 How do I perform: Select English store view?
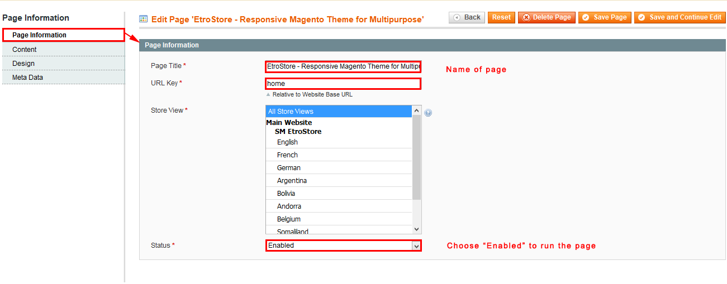pyautogui.click(x=339, y=142)
